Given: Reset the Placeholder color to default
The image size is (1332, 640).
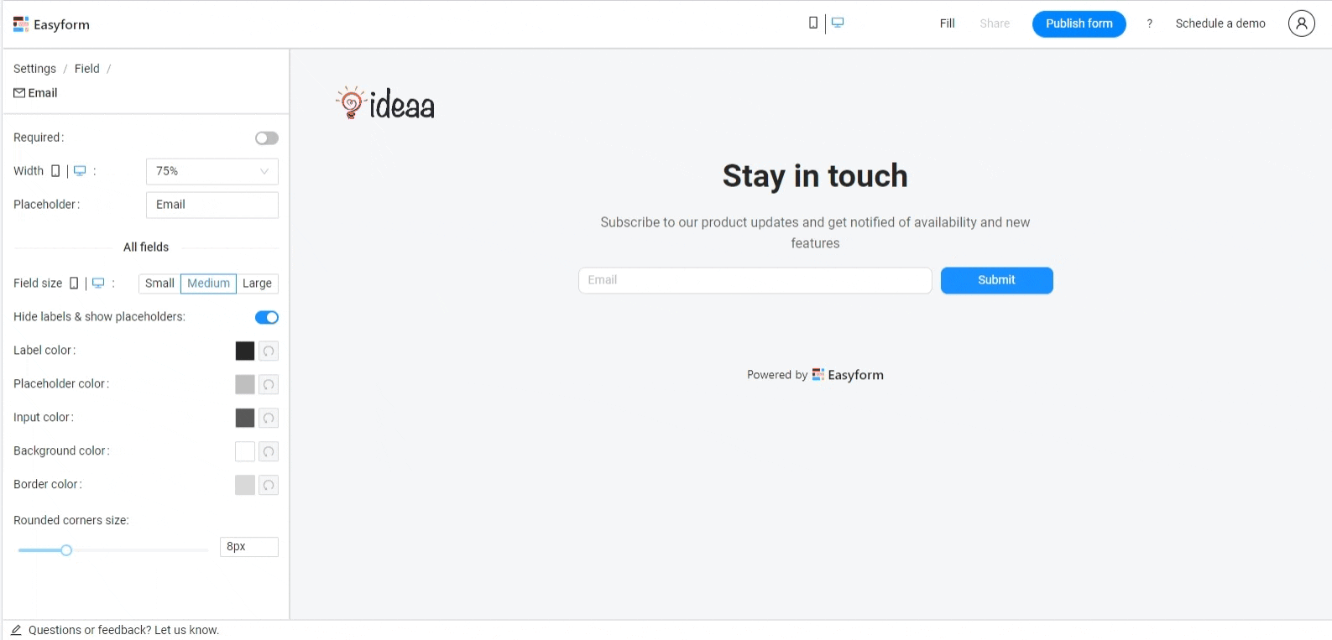Looking at the screenshot, I should pos(269,385).
